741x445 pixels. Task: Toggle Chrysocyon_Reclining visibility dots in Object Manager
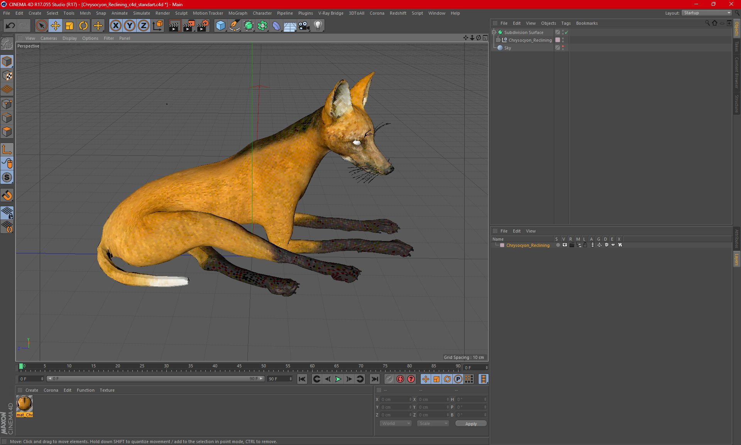(563, 40)
